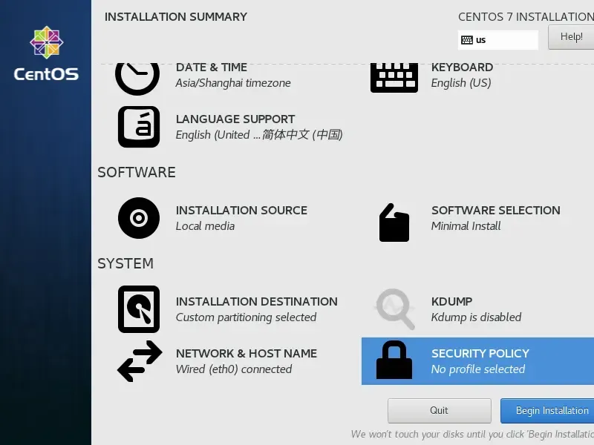This screenshot has height=445, width=594.
Task: Click the Local media status text
Action: (x=205, y=226)
